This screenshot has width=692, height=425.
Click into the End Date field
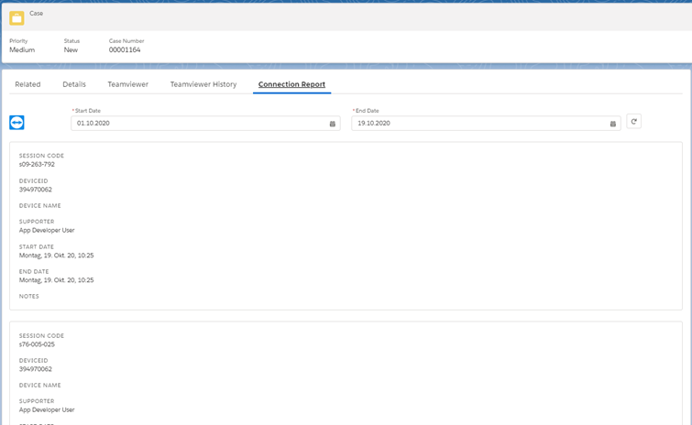tap(486, 124)
